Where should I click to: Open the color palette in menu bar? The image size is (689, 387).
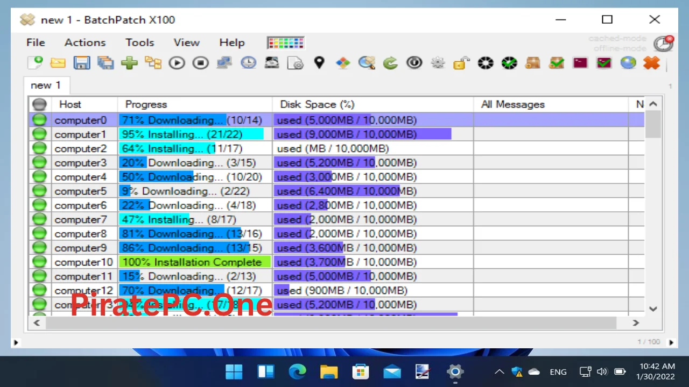click(x=286, y=43)
